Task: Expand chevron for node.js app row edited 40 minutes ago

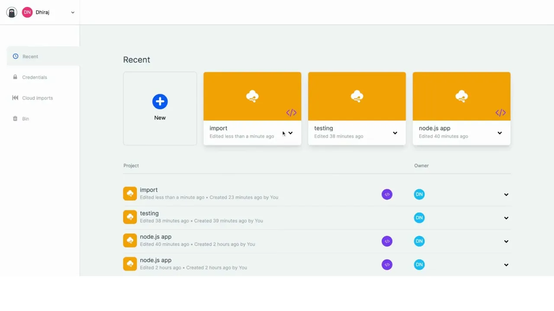Action: click(x=506, y=241)
